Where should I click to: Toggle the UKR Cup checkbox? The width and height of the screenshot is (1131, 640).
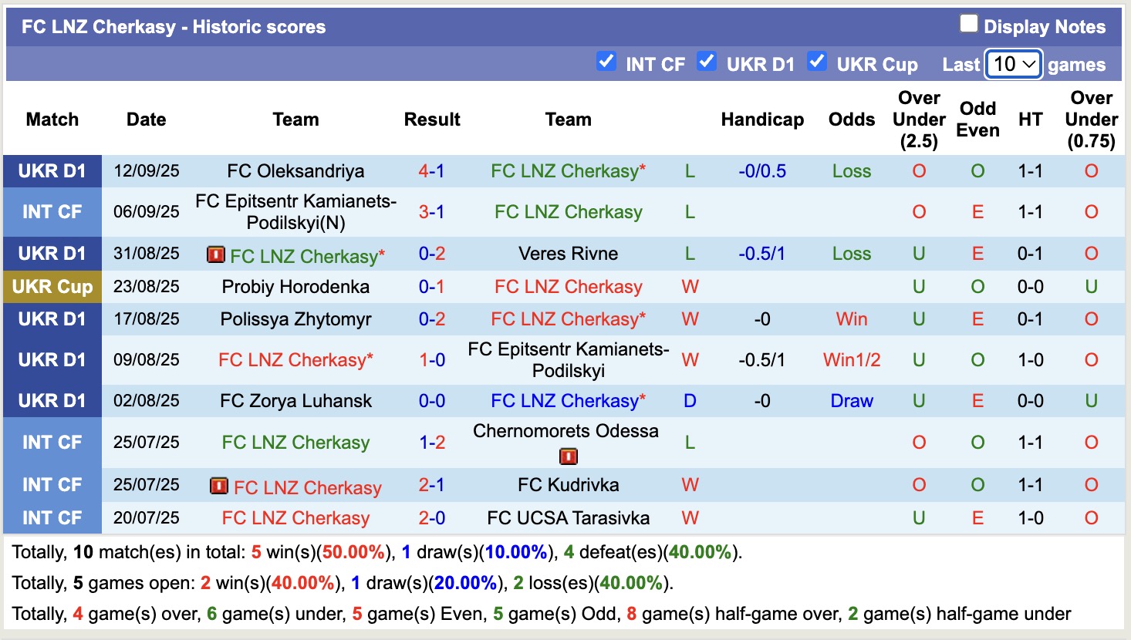[x=817, y=60]
